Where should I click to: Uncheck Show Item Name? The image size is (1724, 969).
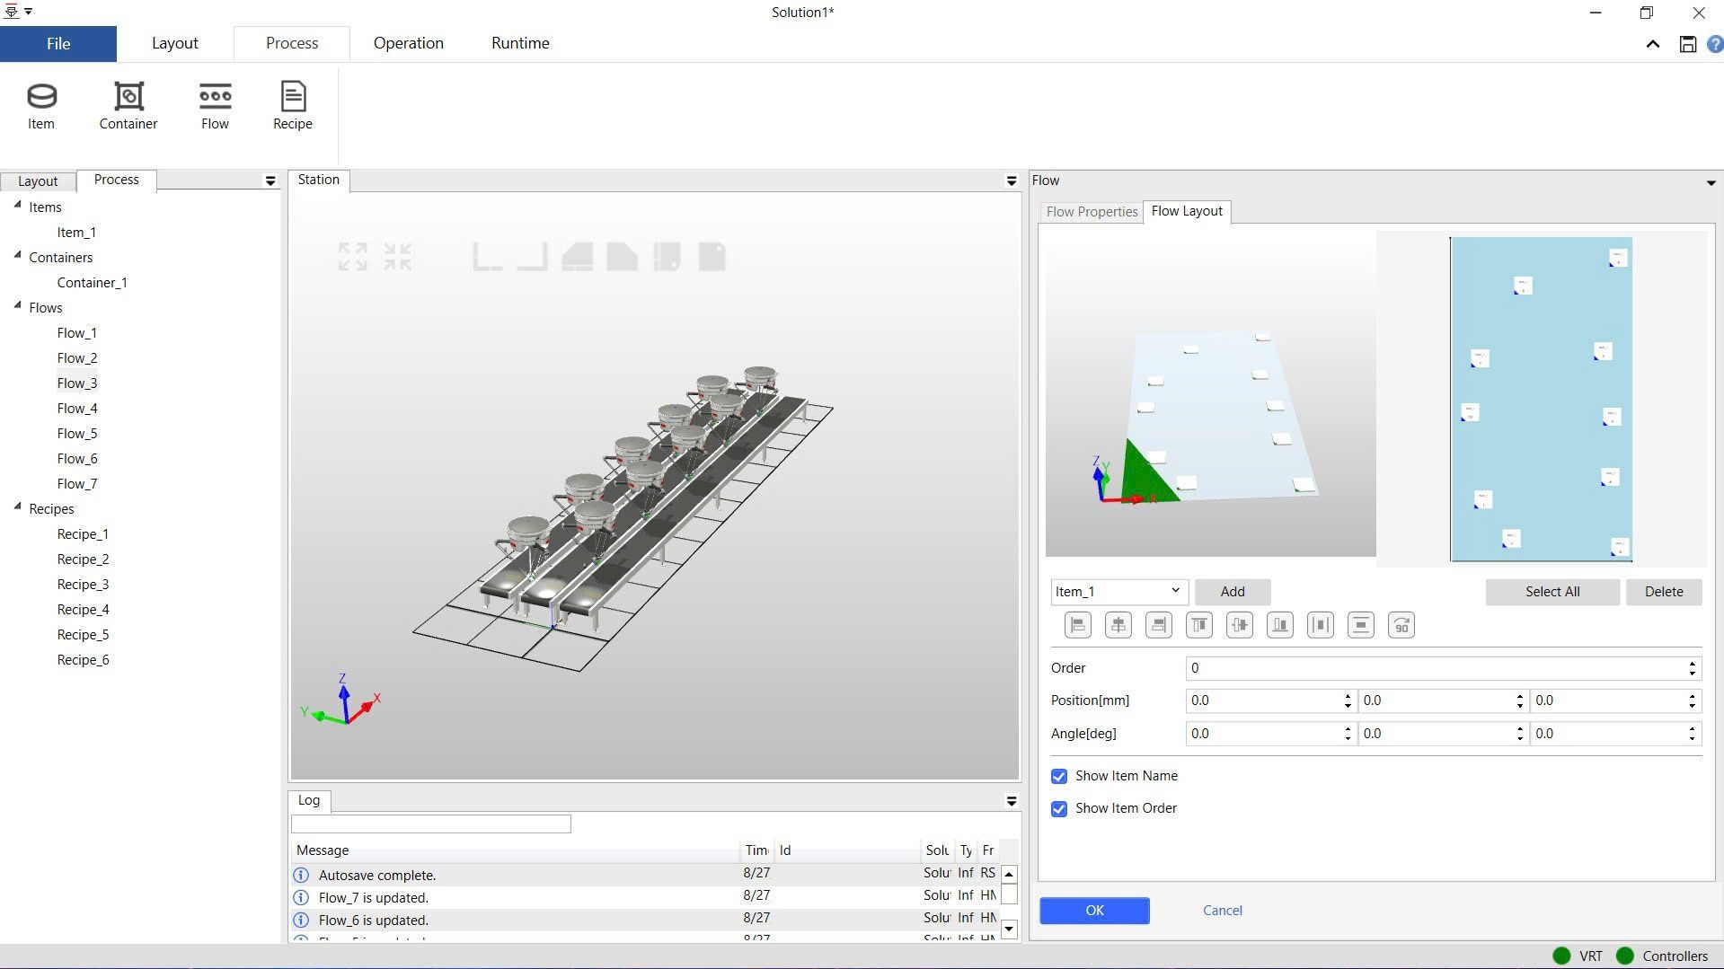(1059, 776)
